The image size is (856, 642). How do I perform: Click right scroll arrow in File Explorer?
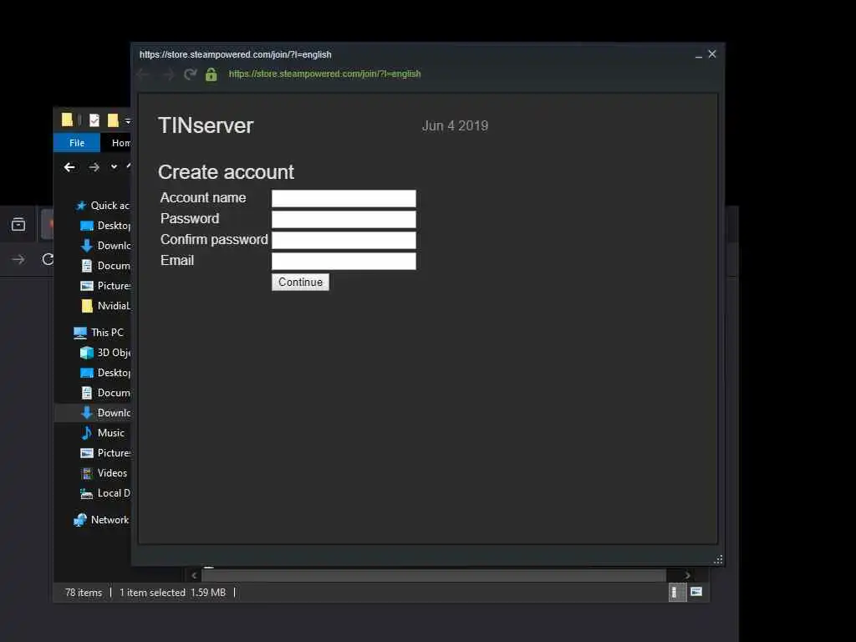coord(687,575)
